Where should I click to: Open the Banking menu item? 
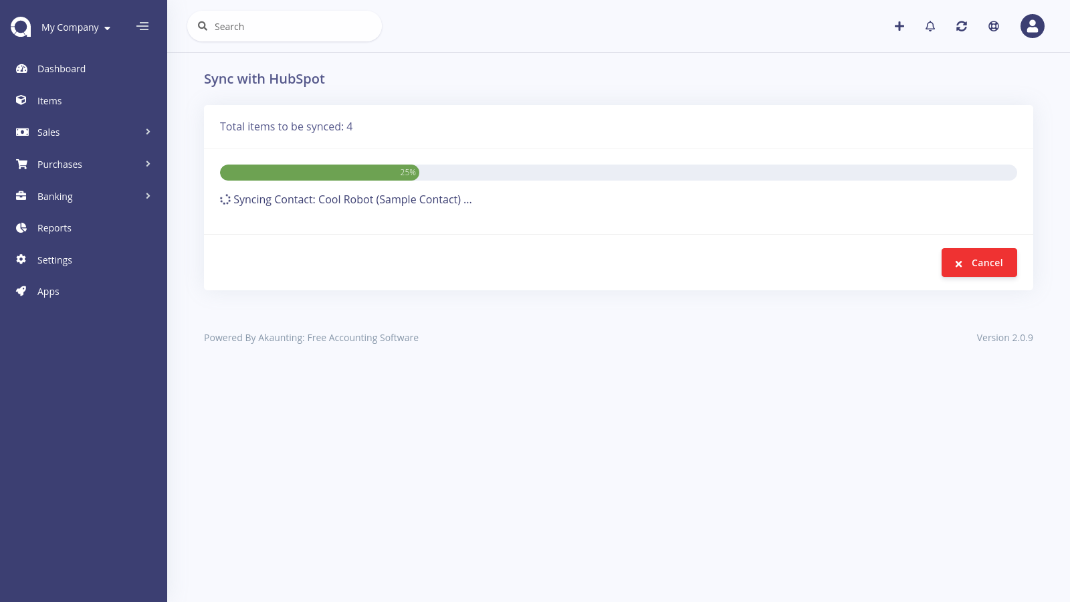(x=54, y=196)
